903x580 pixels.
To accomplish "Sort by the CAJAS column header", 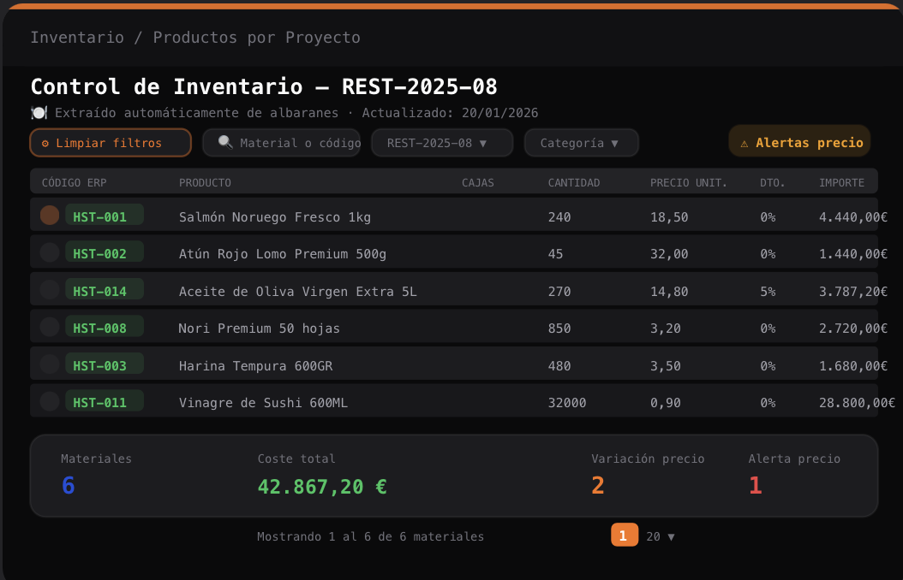I will [x=478, y=183].
